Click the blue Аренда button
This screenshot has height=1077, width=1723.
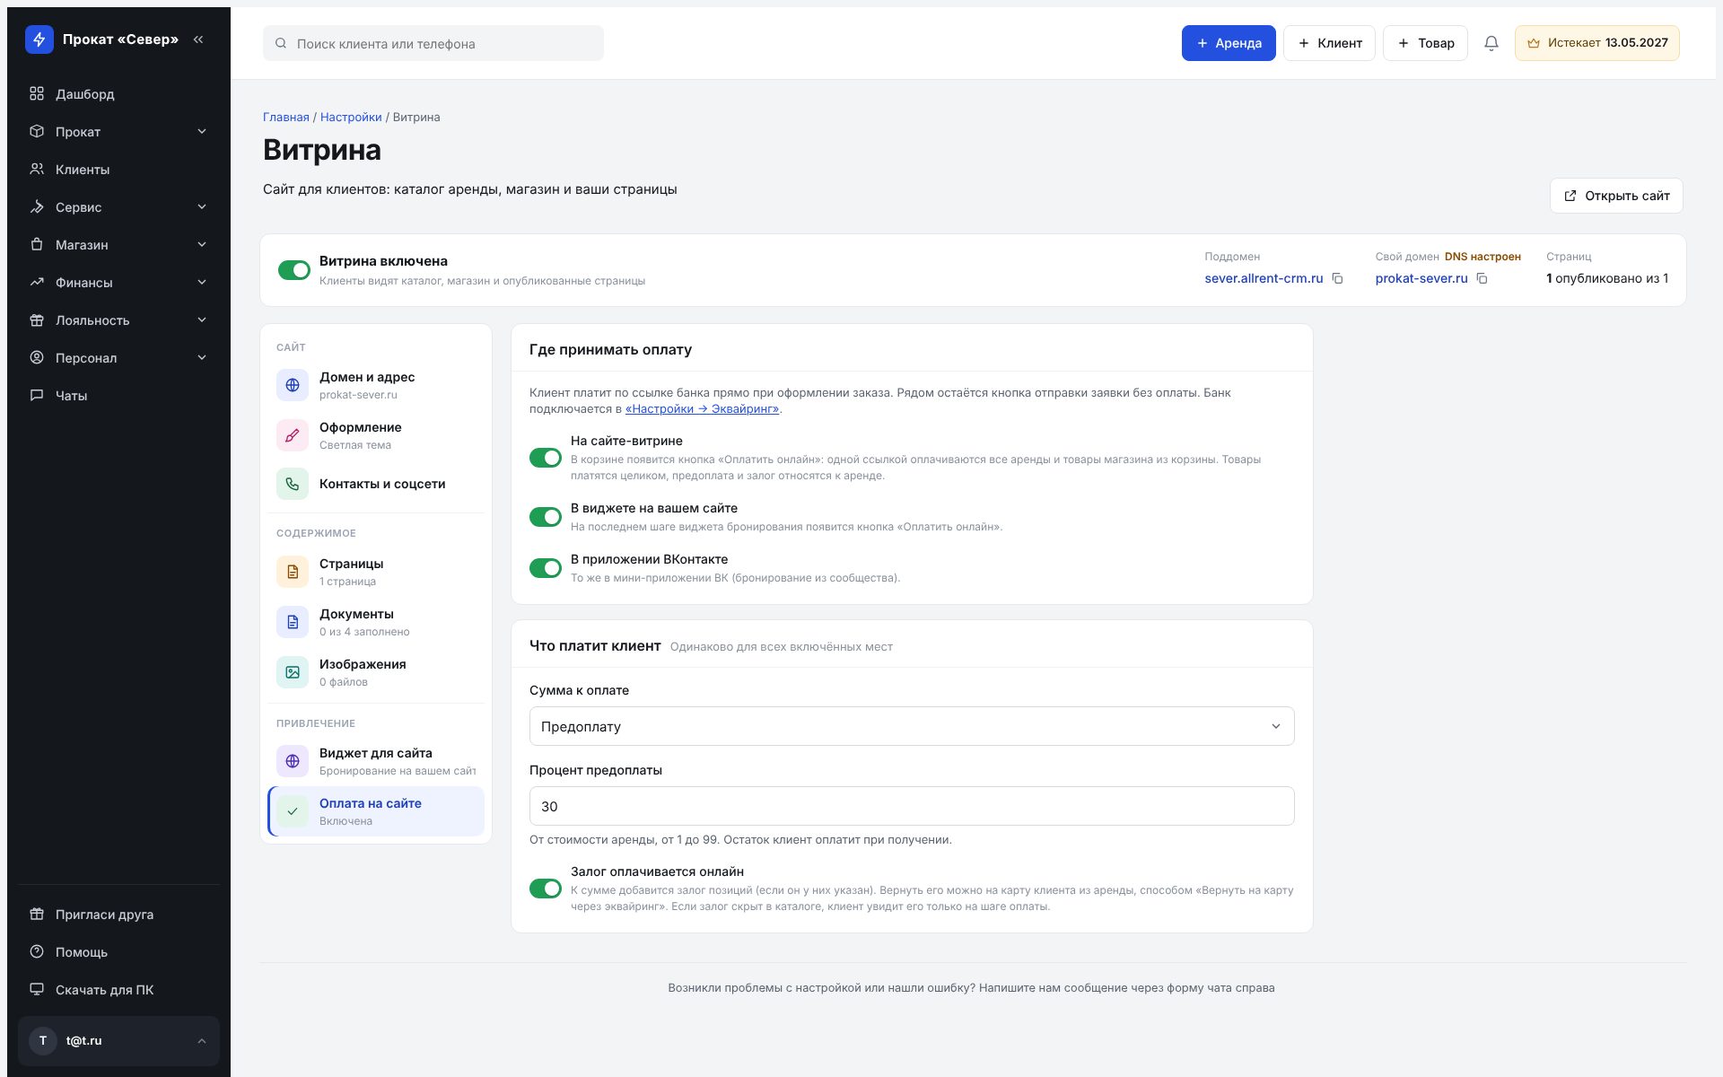pos(1229,43)
